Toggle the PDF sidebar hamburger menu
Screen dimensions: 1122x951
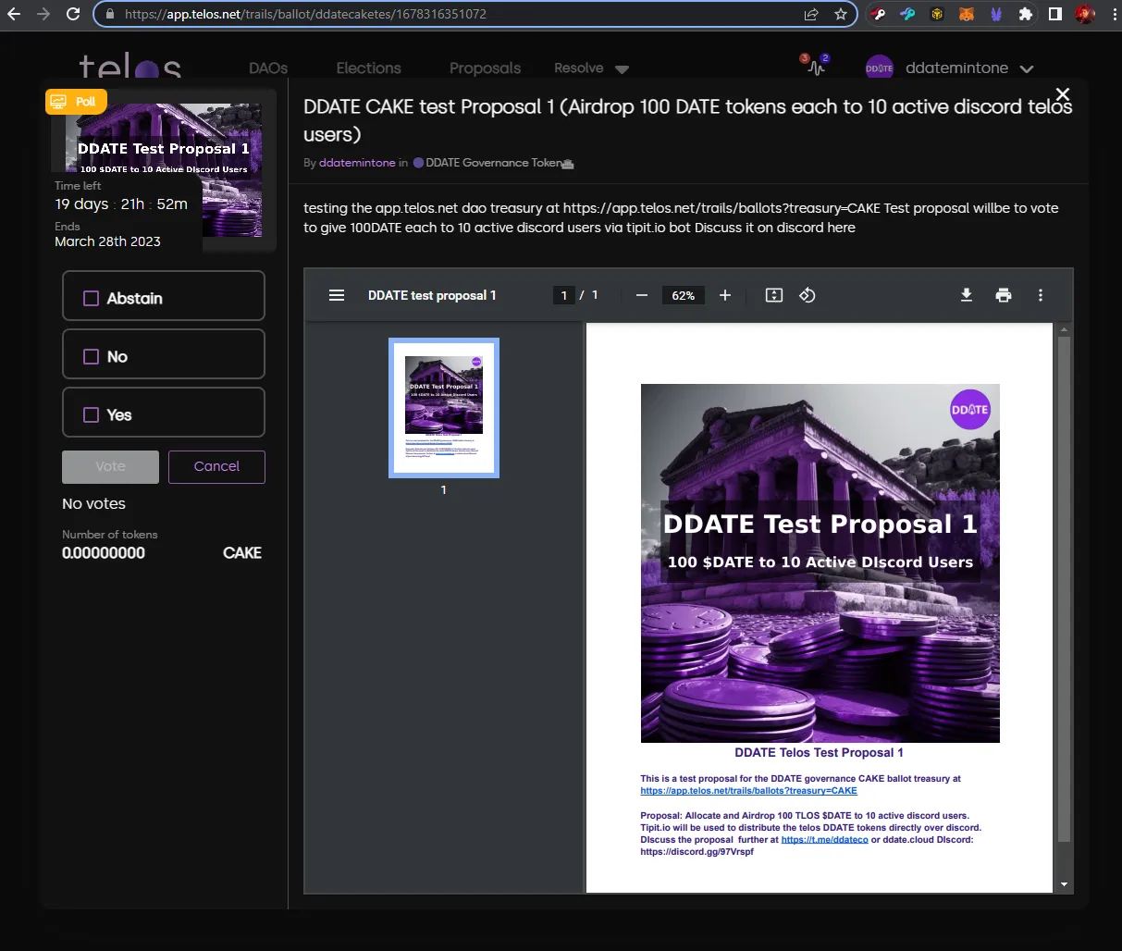337,295
